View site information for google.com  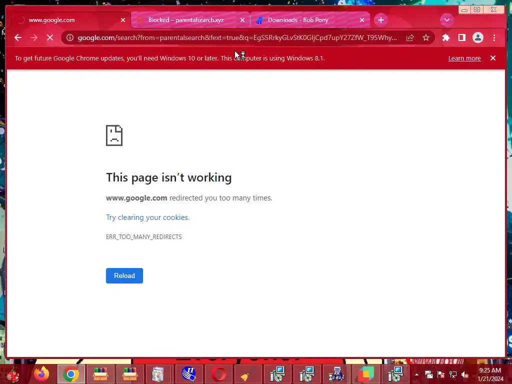click(70, 37)
